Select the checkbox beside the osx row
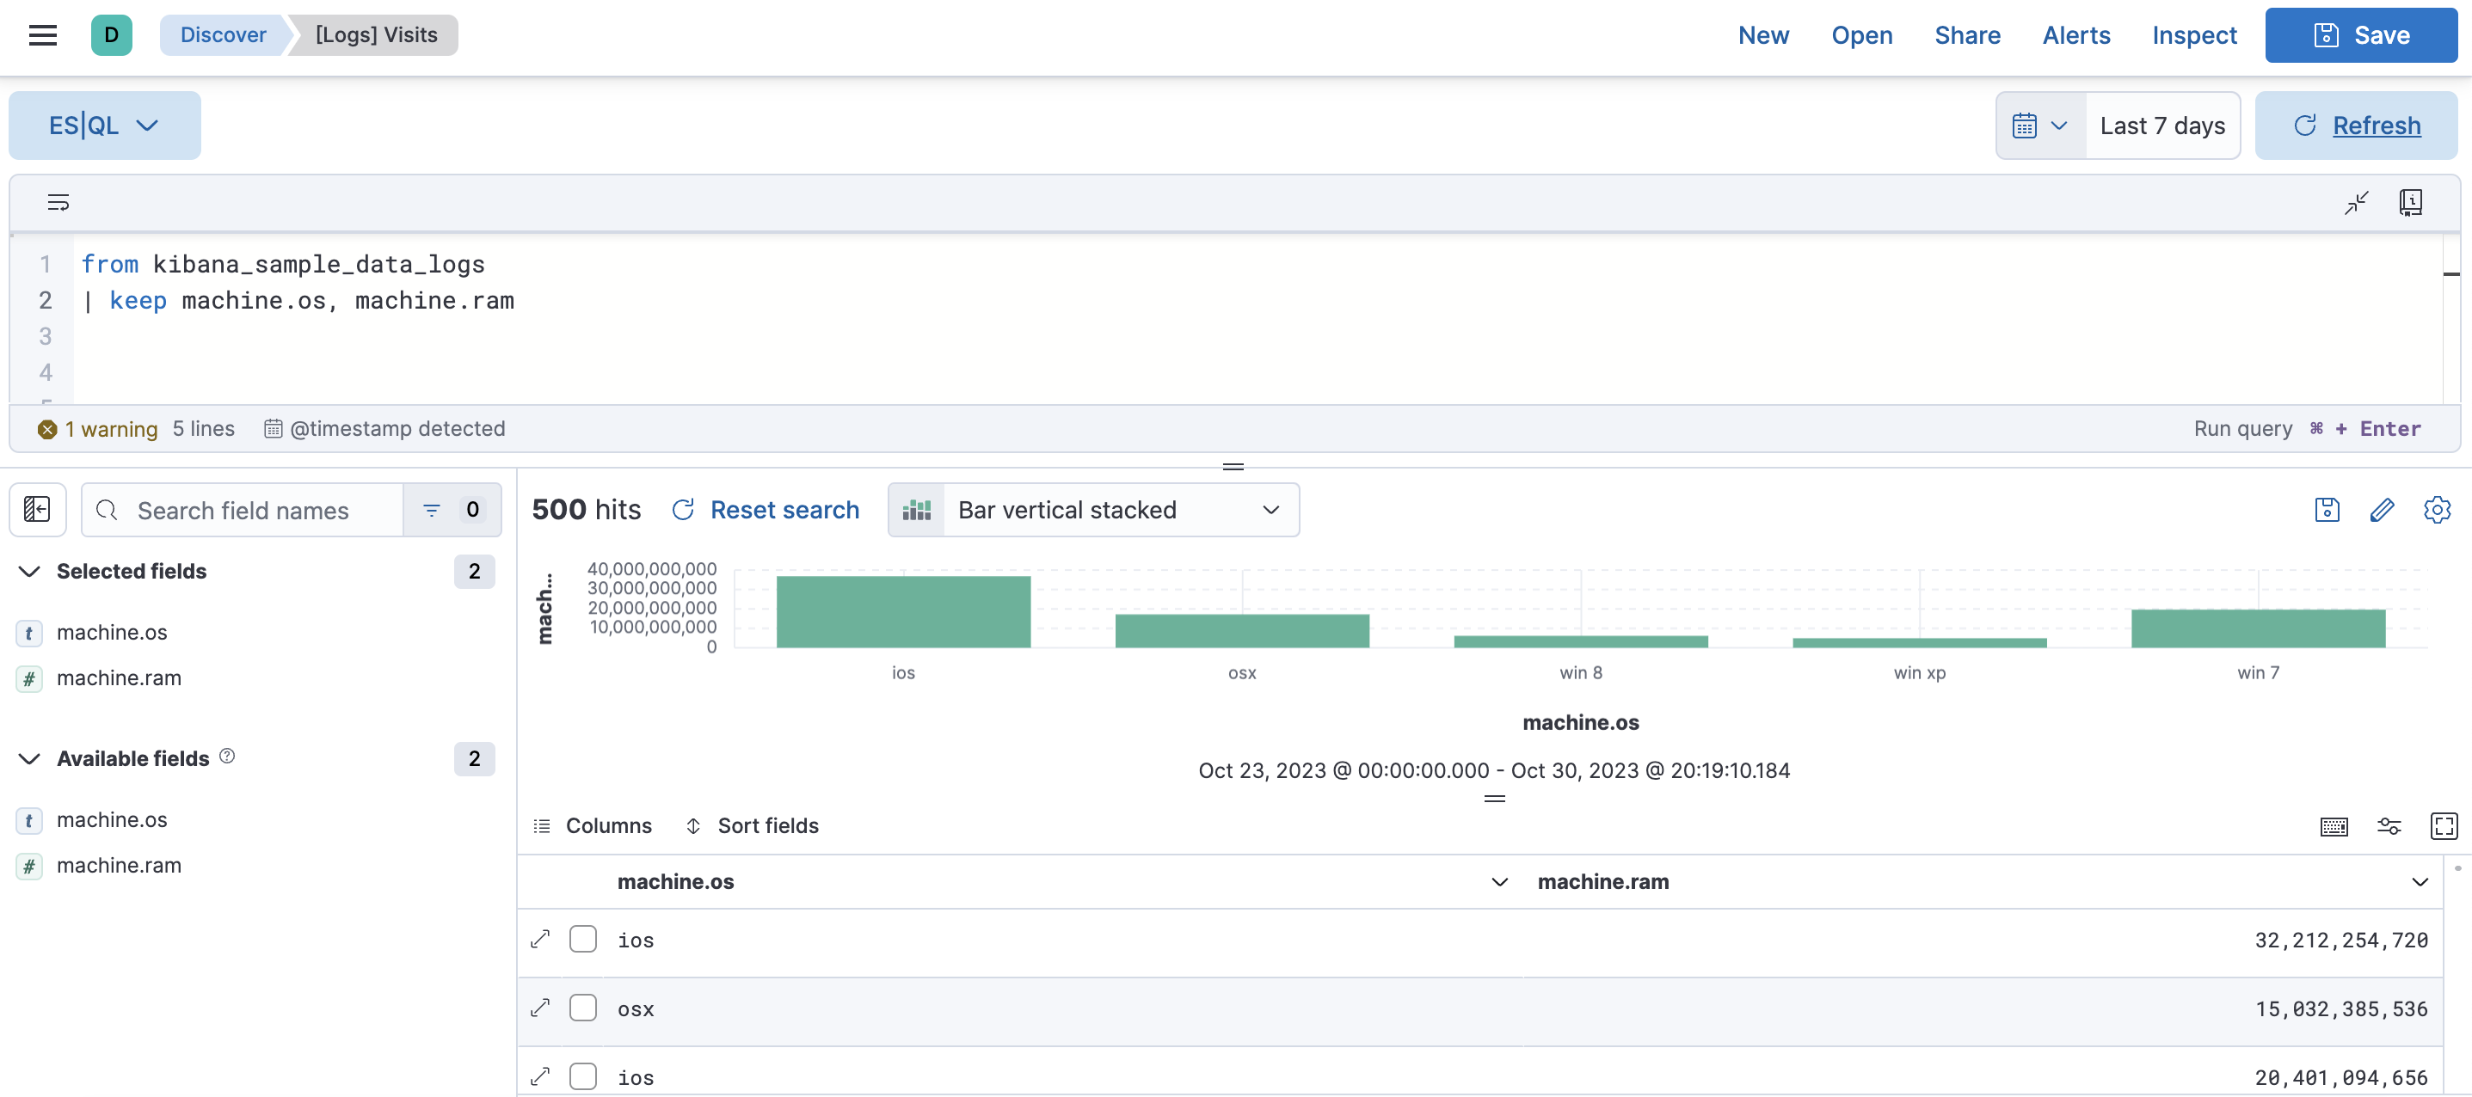2472x1097 pixels. click(582, 1008)
